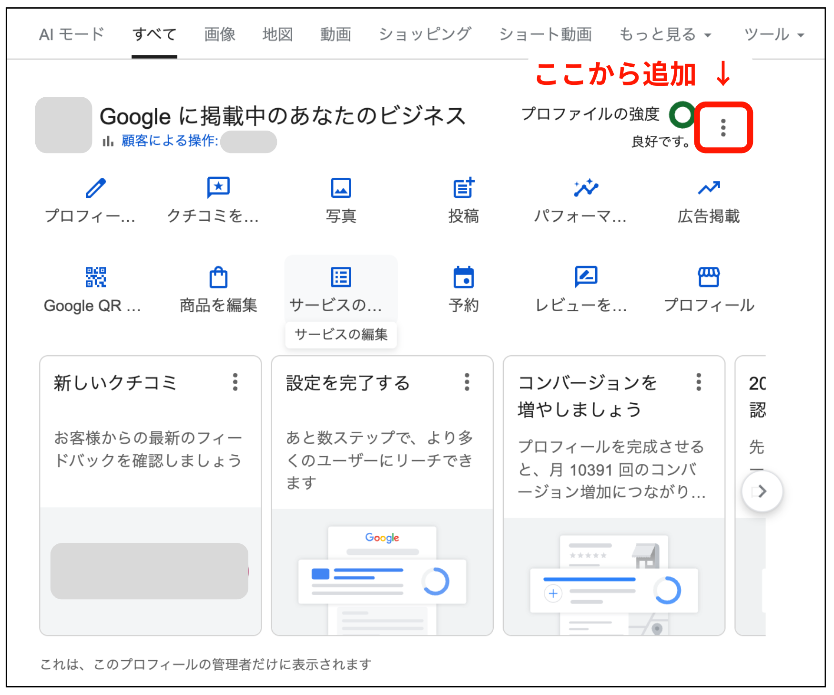Screen dimensions: 834x695
Task: Open the 新しいクチコミ card title
Action: pos(115,383)
